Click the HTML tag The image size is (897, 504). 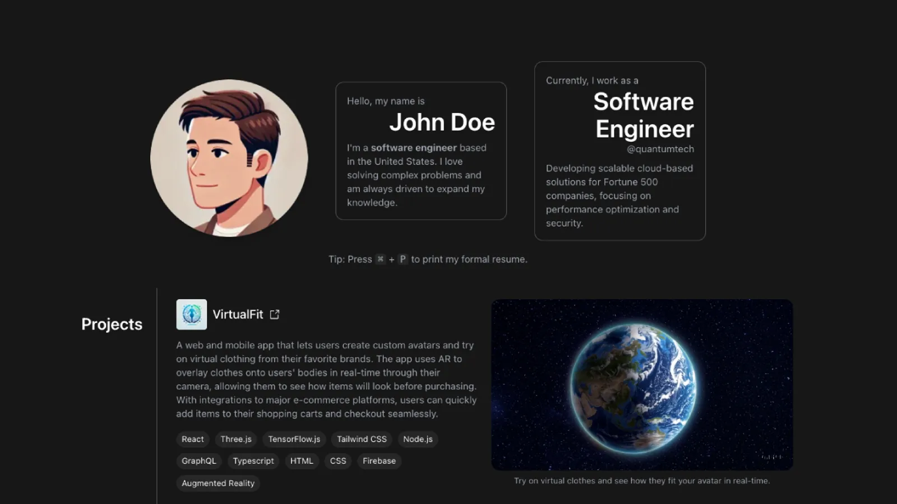302,461
